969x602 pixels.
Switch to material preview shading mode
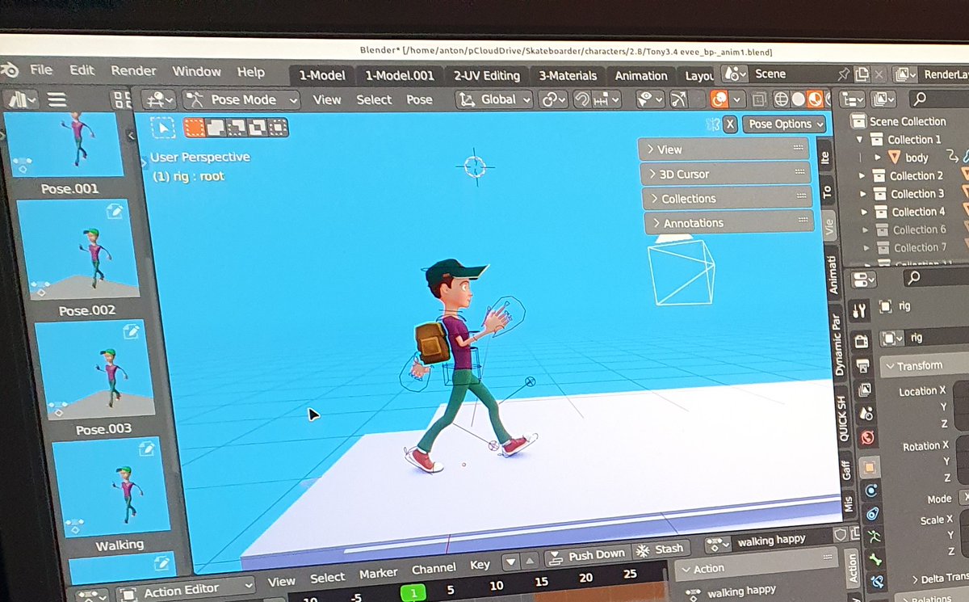coord(816,99)
